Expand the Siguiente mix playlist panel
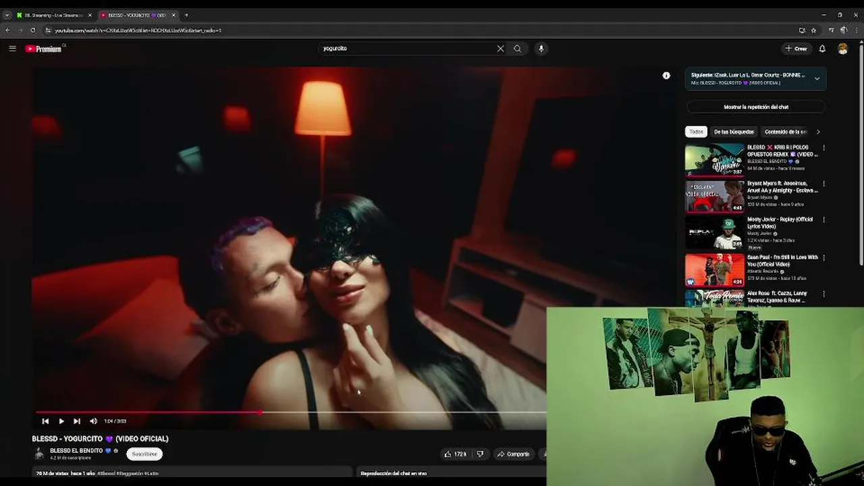 point(817,79)
